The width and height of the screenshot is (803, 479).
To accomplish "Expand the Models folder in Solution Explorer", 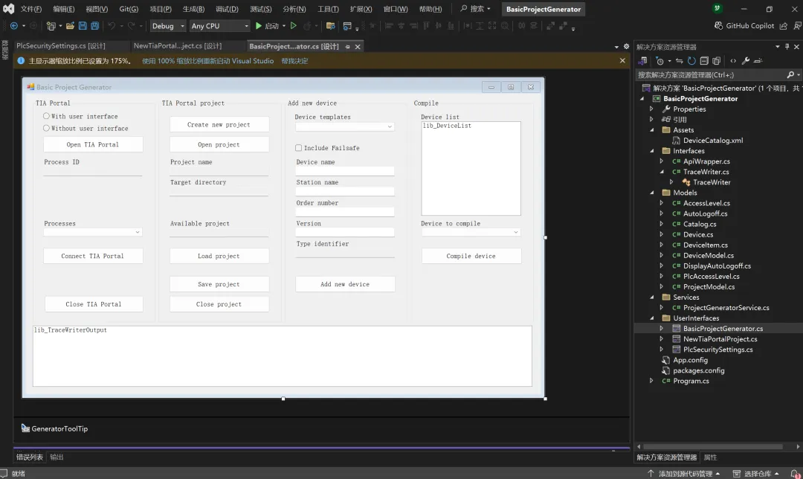I will pos(651,193).
